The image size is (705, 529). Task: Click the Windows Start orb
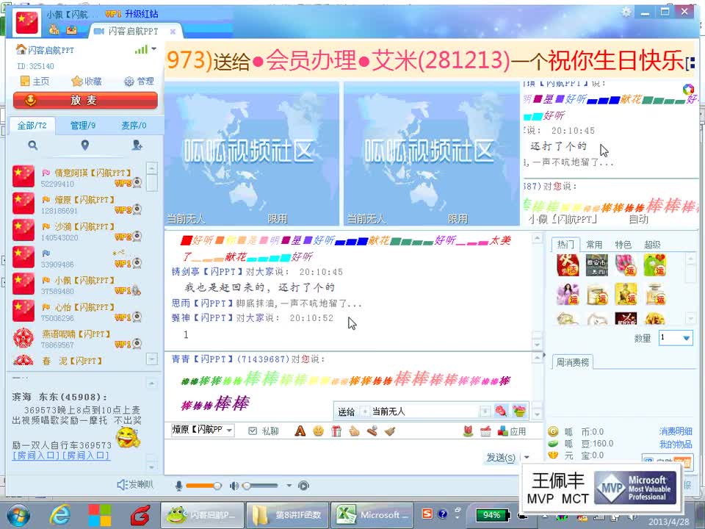tap(17, 516)
